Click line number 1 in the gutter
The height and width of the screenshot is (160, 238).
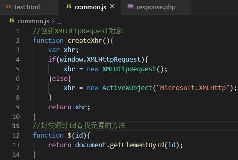point(18,31)
